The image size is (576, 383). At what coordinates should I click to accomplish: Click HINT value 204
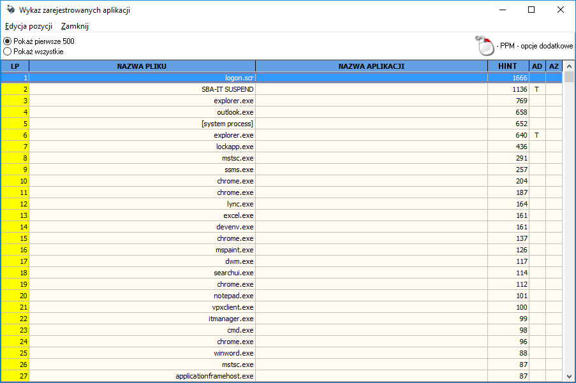(x=521, y=181)
